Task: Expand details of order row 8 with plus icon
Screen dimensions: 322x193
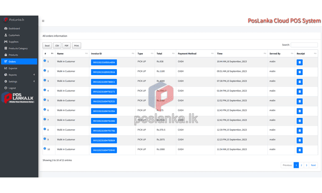Action: (45, 129)
